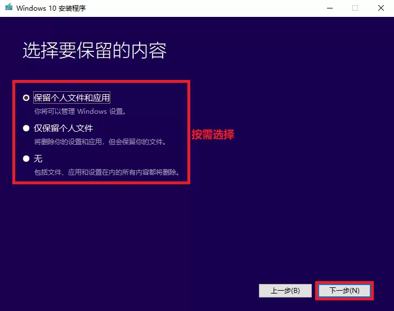Screen dimensions: 394x311
Task: Click the text 你将可以管理 Windows 设置。
Action: 80,111
